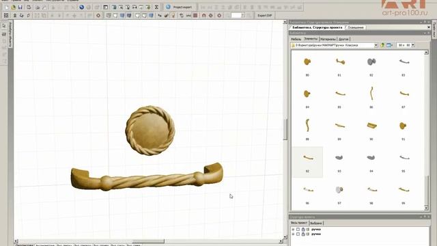Click the red magnet snap icon
The width and height of the screenshot is (437, 246).
click(x=203, y=15)
